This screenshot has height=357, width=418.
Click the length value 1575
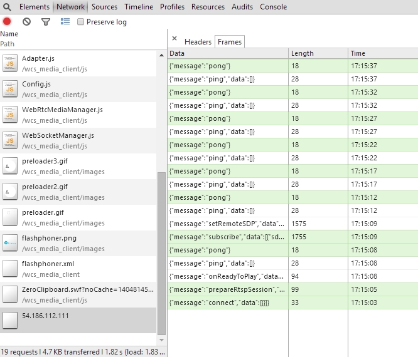[x=299, y=224]
